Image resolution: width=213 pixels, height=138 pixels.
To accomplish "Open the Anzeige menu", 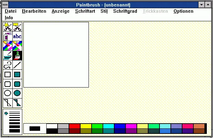I will tap(61, 11).
